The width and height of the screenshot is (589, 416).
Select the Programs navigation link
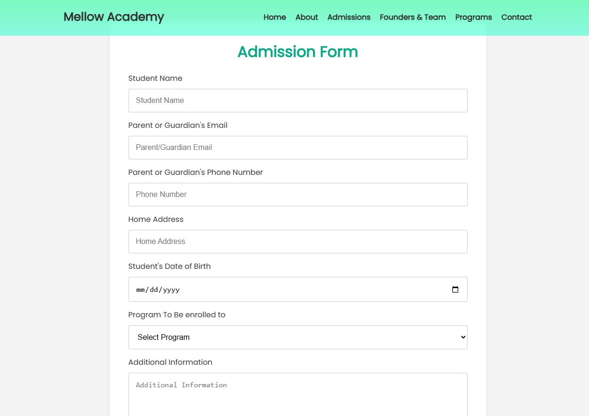click(x=473, y=17)
